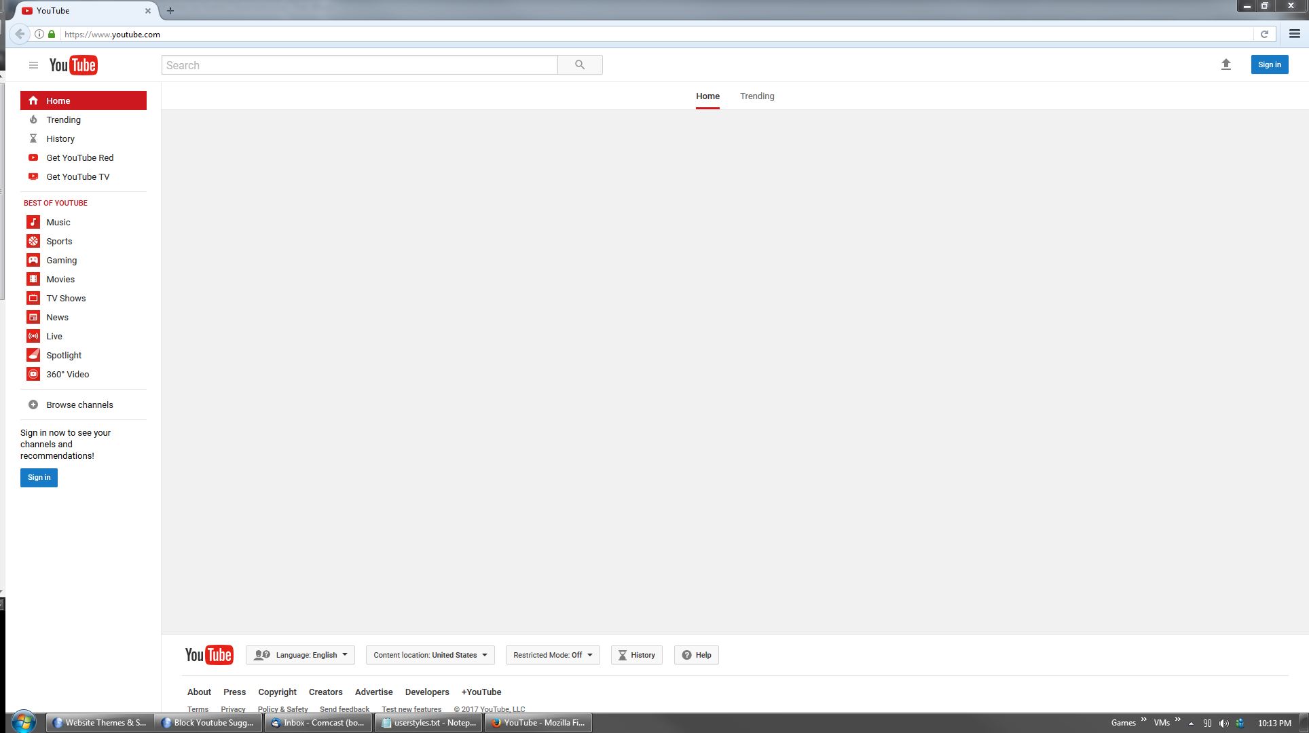Click the browser reload icon
Screen dimensions: 1309x733
pyautogui.click(x=1264, y=34)
